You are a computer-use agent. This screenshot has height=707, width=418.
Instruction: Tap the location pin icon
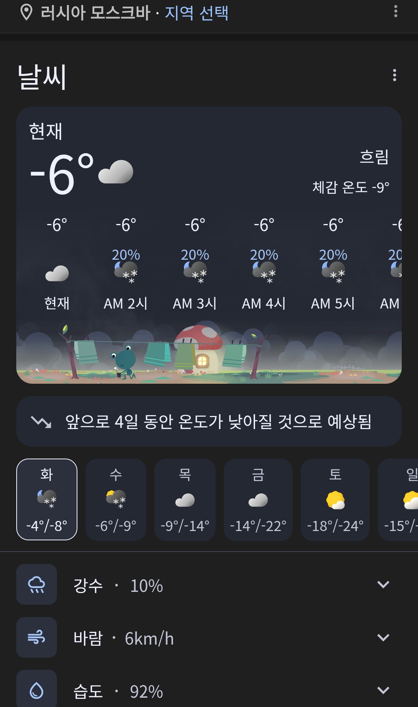tap(26, 12)
